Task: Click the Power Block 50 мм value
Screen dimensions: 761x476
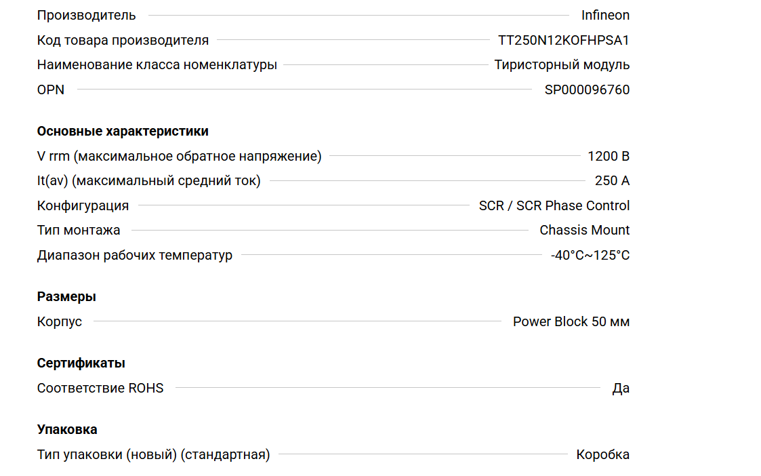Action: coord(571,321)
